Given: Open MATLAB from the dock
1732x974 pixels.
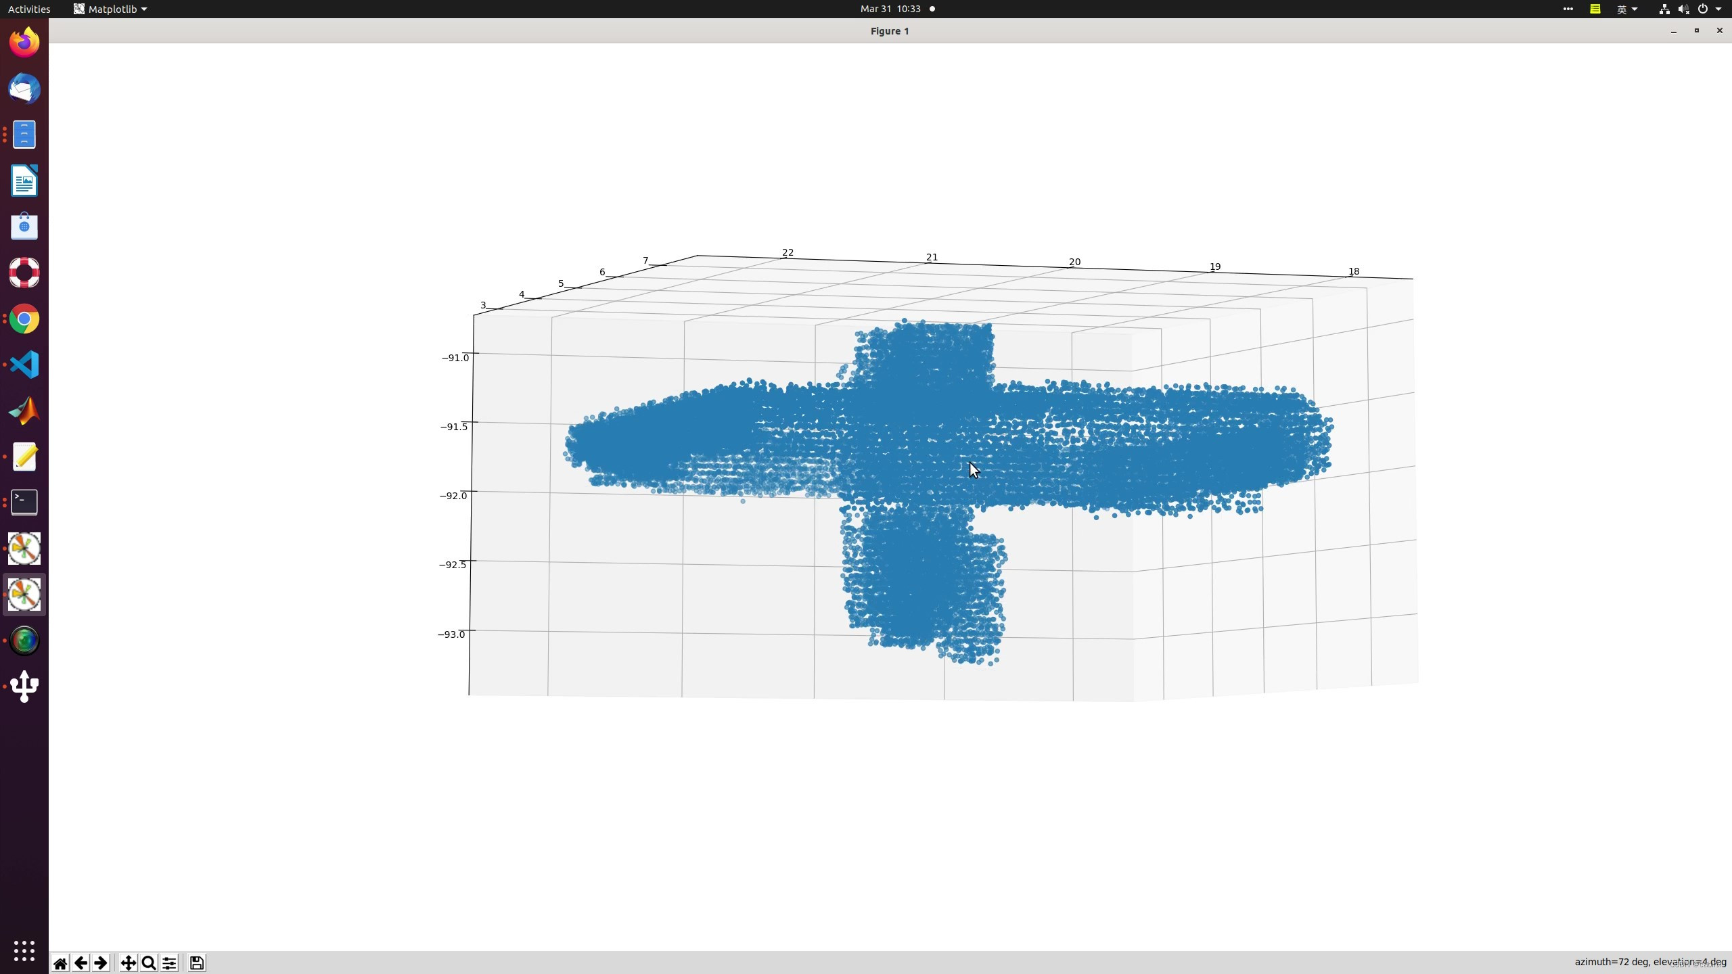Looking at the screenshot, I should [x=24, y=411].
